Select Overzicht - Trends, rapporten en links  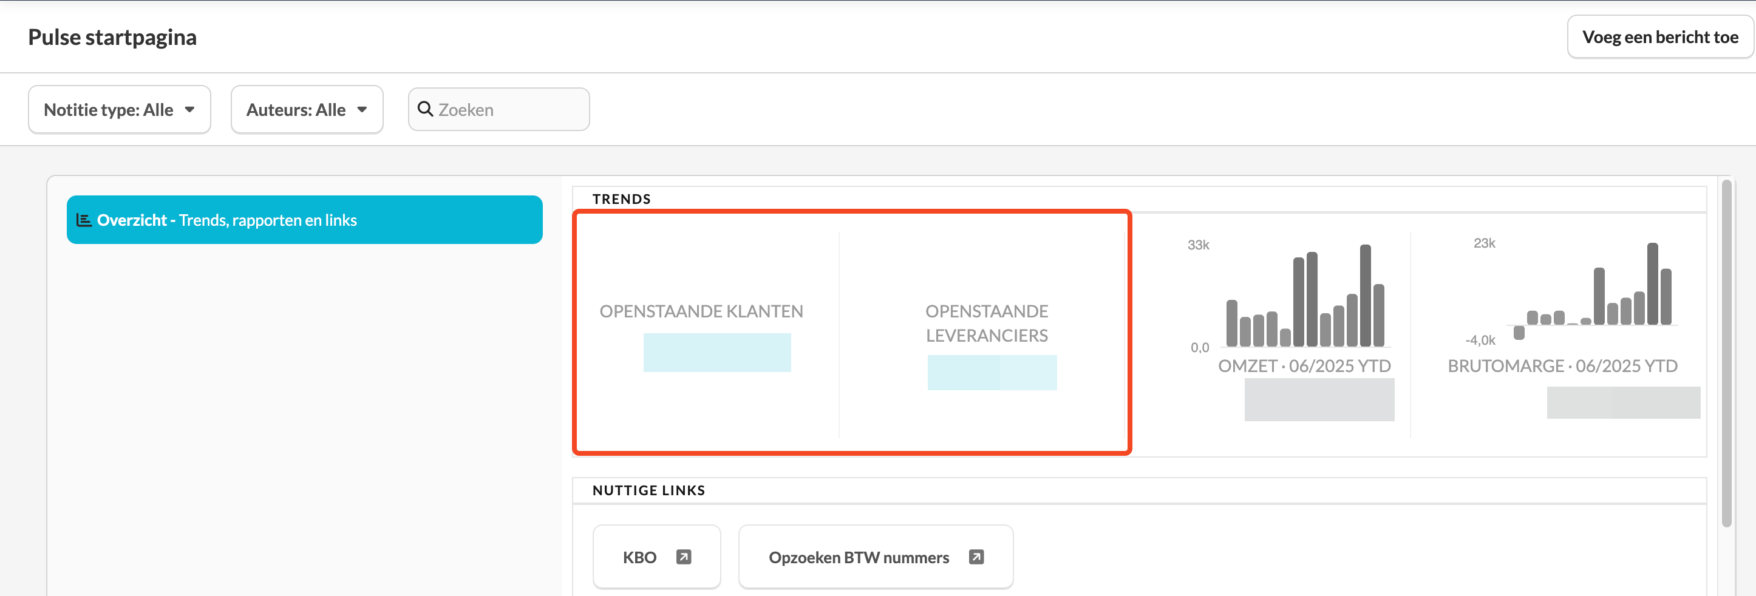[x=305, y=220]
